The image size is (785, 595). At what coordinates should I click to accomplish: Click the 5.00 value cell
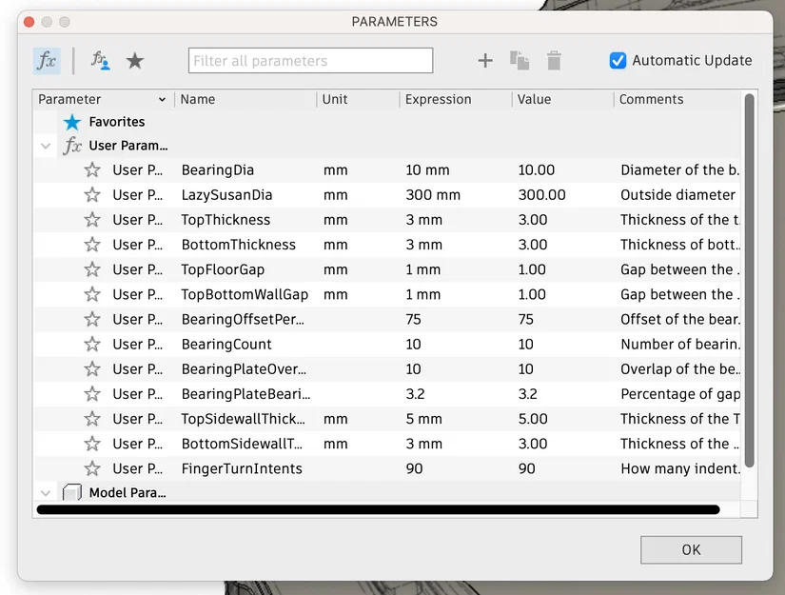tap(533, 419)
